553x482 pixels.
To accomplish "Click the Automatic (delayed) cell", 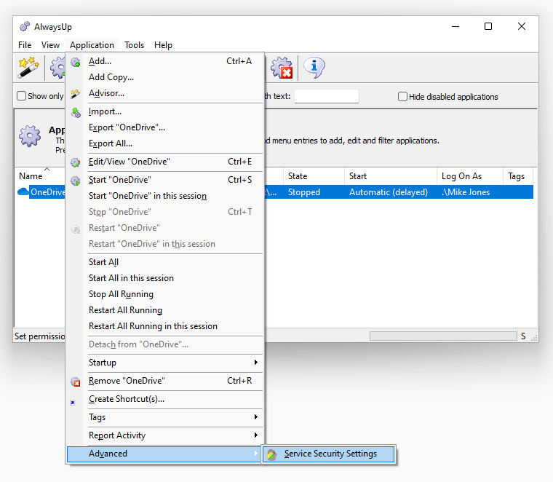I will (389, 192).
